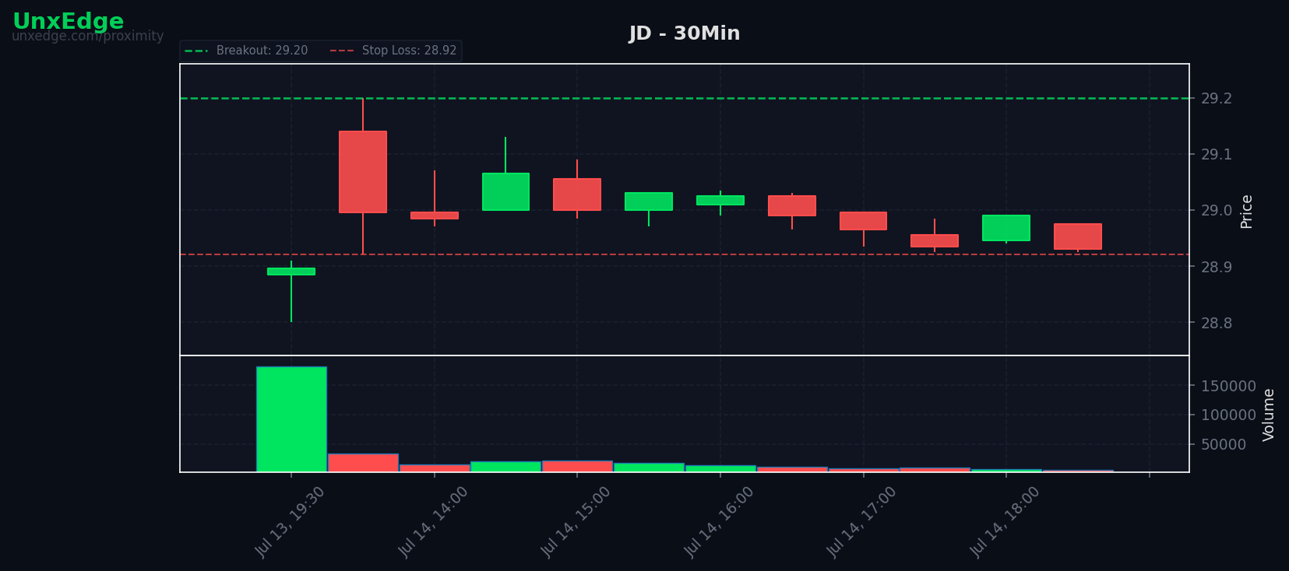This screenshot has width=1289, height=571.
Task: Select the Jul 13, 19:30 axis label
Action: pos(291,521)
